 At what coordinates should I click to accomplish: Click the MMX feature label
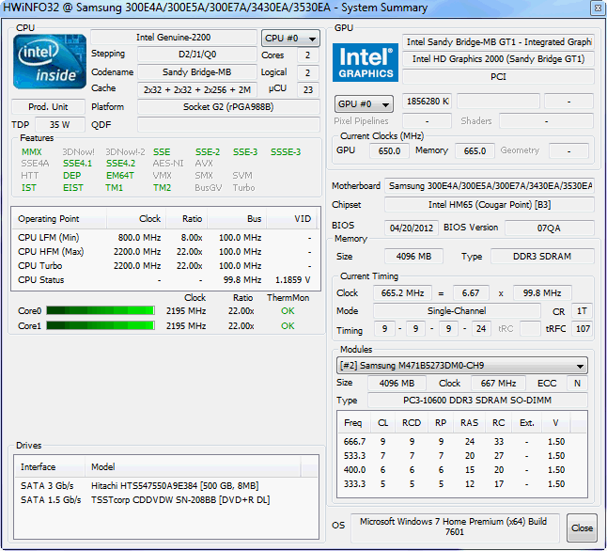pyautogui.click(x=31, y=152)
